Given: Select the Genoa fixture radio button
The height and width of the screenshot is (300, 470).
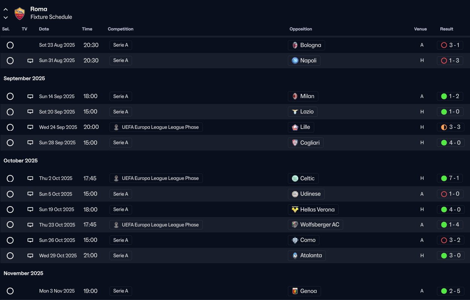Looking at the screenshot, I should 10,291.
